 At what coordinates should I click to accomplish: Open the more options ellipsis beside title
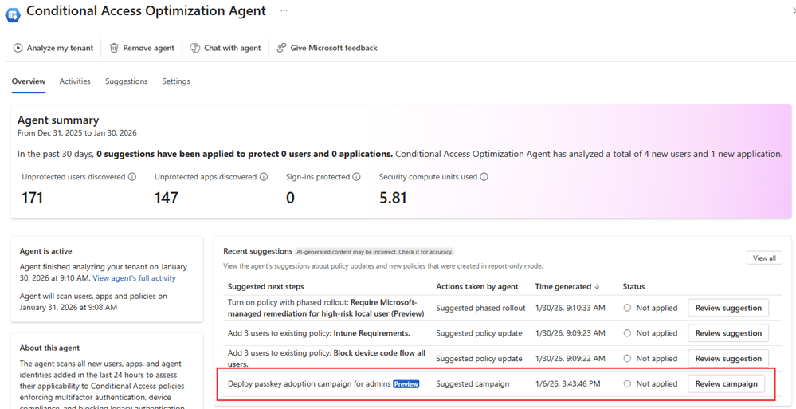[284, 11]
